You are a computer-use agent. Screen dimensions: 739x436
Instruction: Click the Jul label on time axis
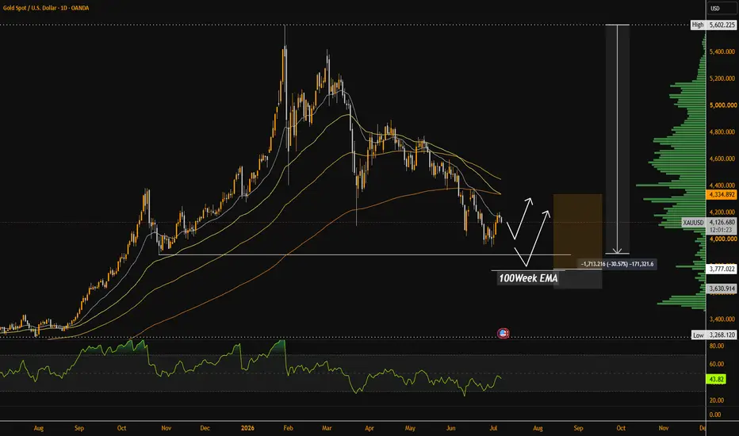(x=493, y=428)
